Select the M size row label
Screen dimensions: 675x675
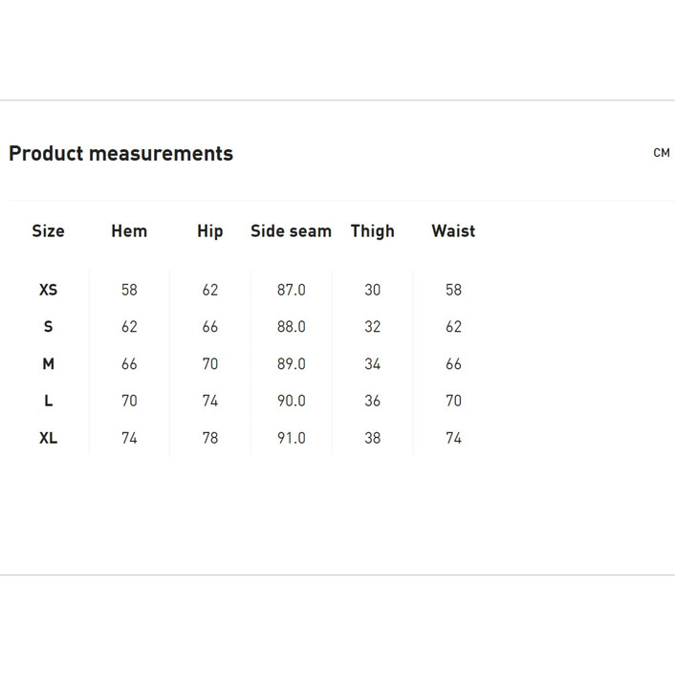pyautogui.click(x=48, y=364)
